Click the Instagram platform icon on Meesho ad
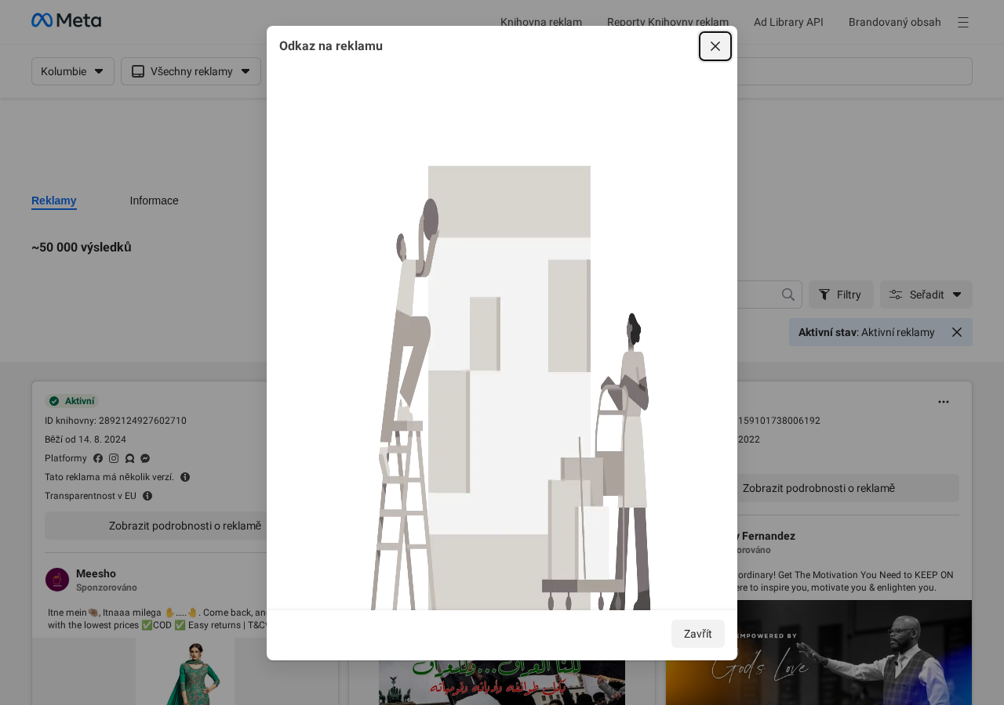The width and height of the screenshot is (1004, 705). [x=114, y=458]
